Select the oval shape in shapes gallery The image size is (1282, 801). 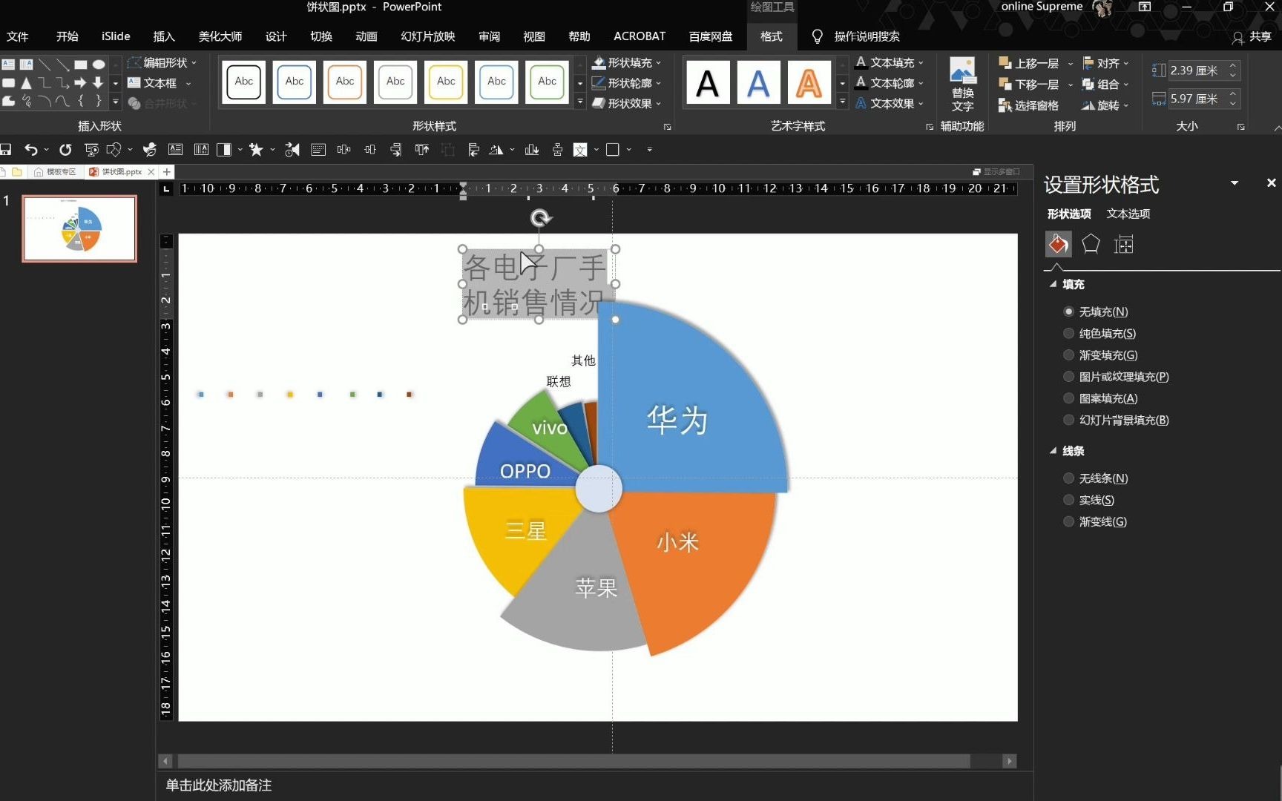click(x=99, y=65)
